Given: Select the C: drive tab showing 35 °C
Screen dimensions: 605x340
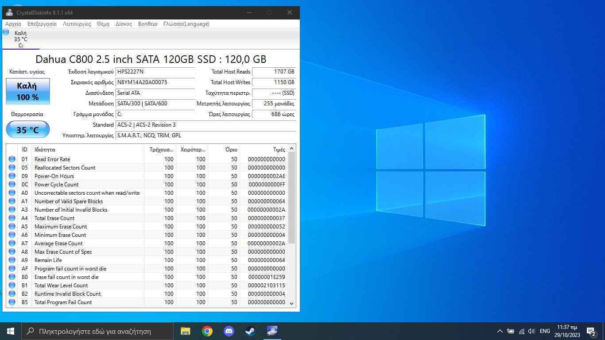Looking at the screenshot, I should click(21, 39).
